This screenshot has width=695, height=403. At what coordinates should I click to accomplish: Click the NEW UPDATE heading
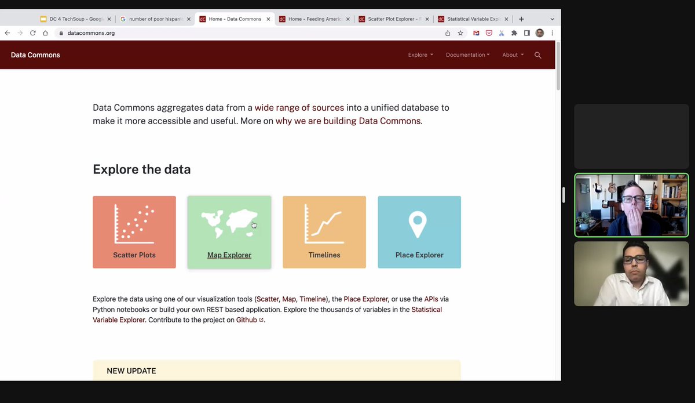(x=131, y=371)
